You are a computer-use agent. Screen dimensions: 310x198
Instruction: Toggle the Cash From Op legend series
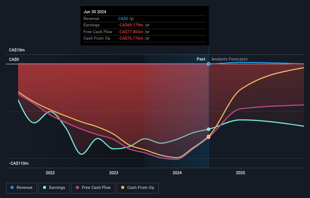(137, 188)
